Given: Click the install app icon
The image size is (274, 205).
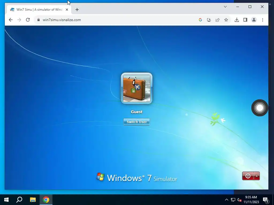Looking at the screenshot, I should point(209,20).
